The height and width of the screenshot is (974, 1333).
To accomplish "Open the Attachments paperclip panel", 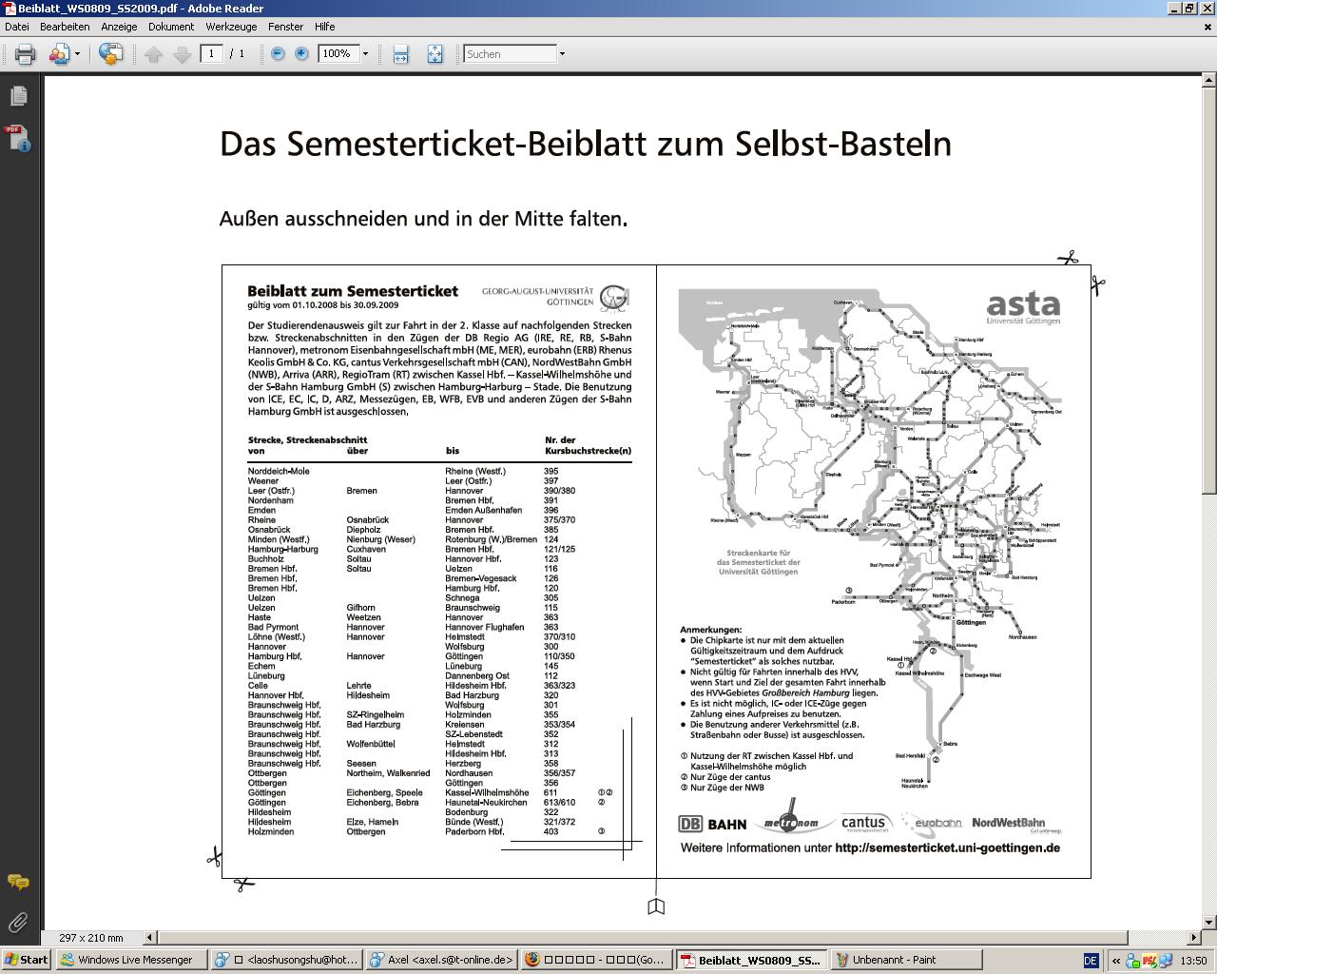I will click(18, 922).
